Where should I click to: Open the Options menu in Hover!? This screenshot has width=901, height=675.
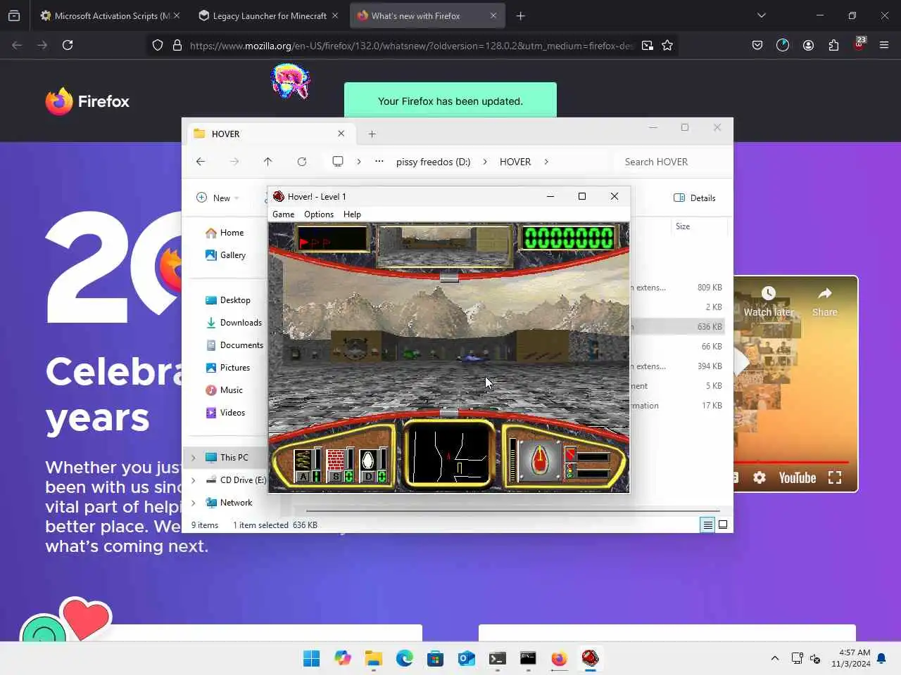(319, 214)
